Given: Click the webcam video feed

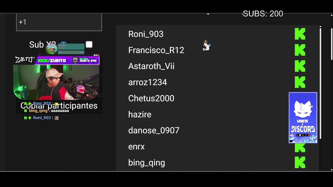Looking at the screenshot, I should 56,82.
